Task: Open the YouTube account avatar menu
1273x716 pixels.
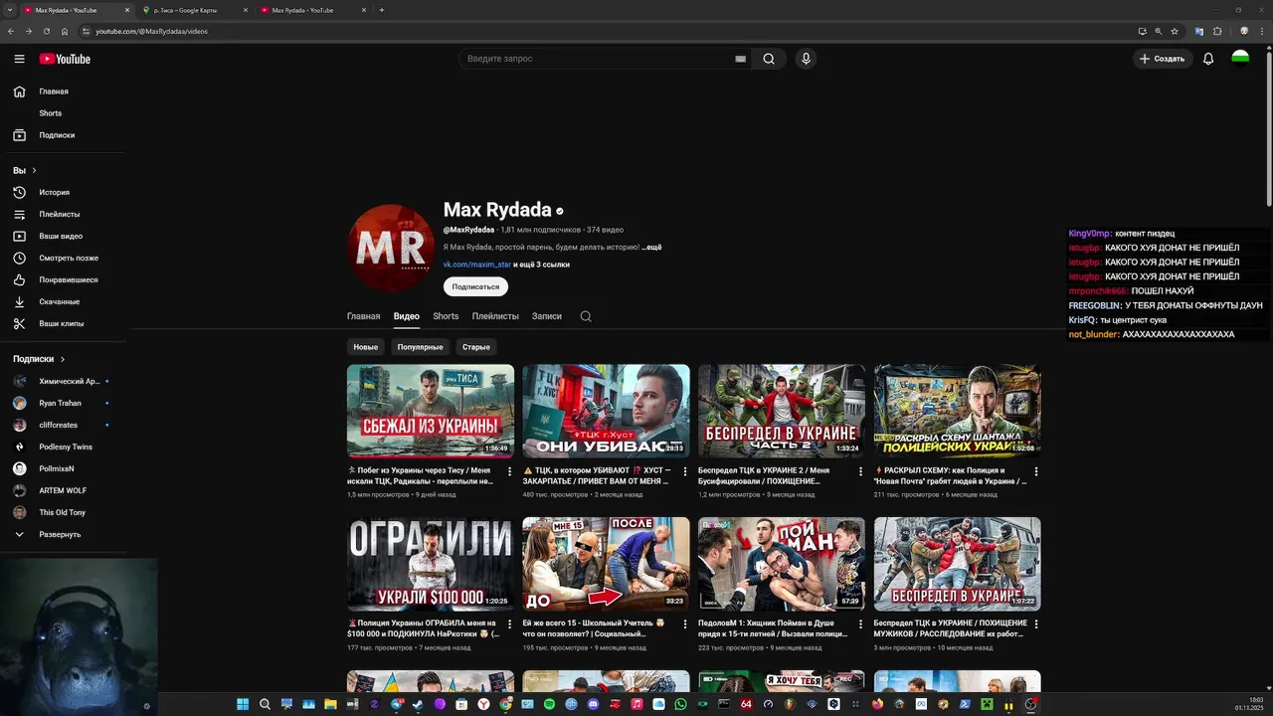Action: [1240, 59]
